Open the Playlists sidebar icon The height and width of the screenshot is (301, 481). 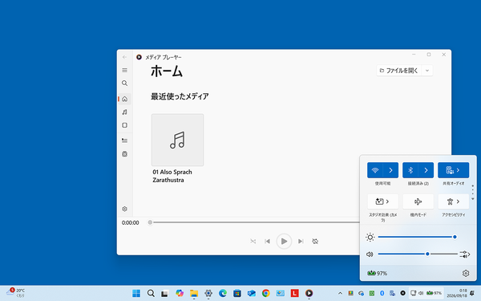124,154
